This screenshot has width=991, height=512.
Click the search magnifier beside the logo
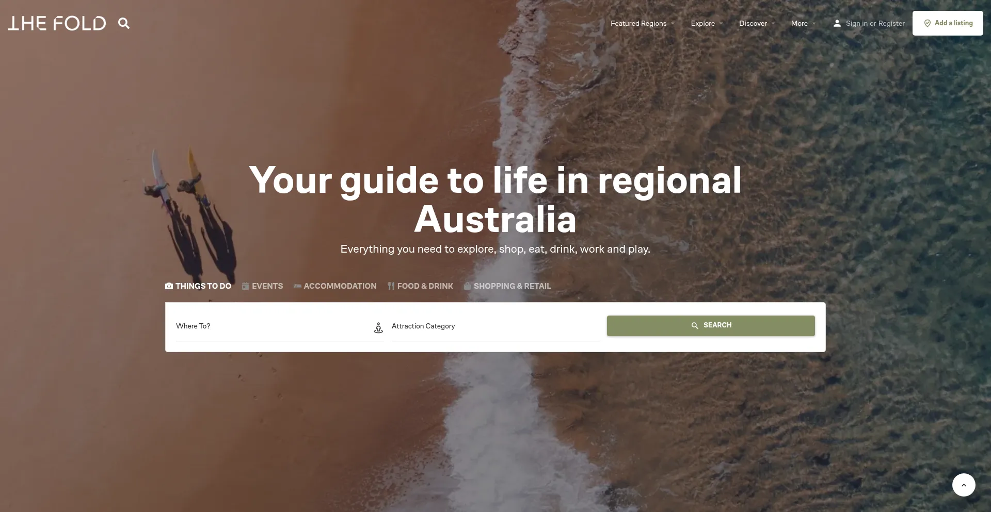tap(124, 23)
